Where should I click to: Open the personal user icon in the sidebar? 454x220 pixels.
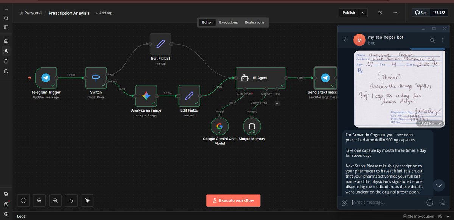click(x=6, y=51)
